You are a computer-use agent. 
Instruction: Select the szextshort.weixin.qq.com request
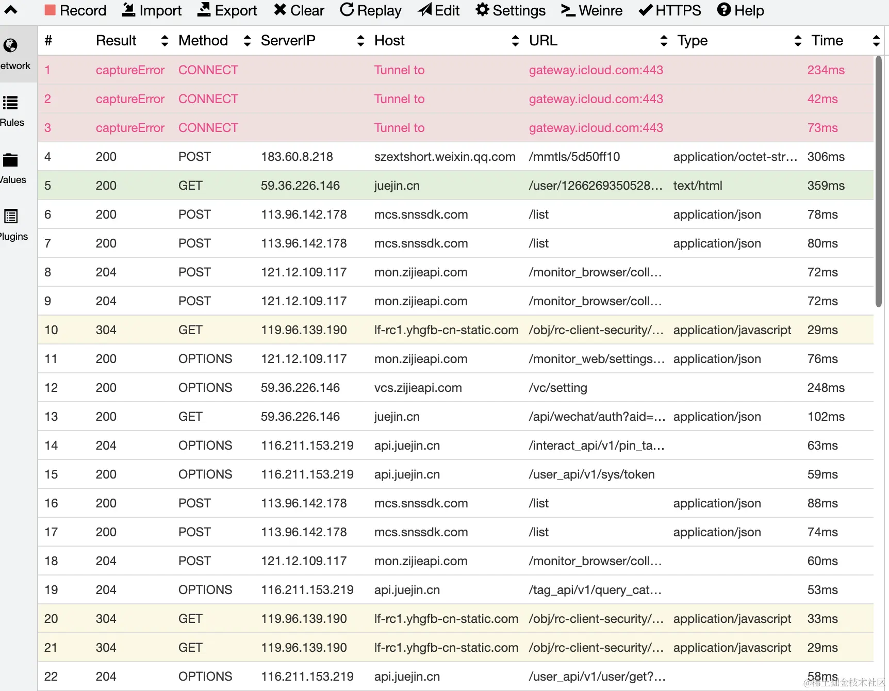coord(444,157)
